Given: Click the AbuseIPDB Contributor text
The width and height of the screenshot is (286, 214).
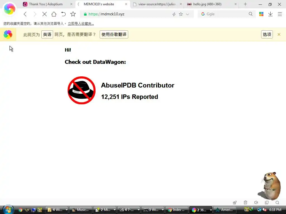Looking at the screenshot, I should (x=137, y=85).
